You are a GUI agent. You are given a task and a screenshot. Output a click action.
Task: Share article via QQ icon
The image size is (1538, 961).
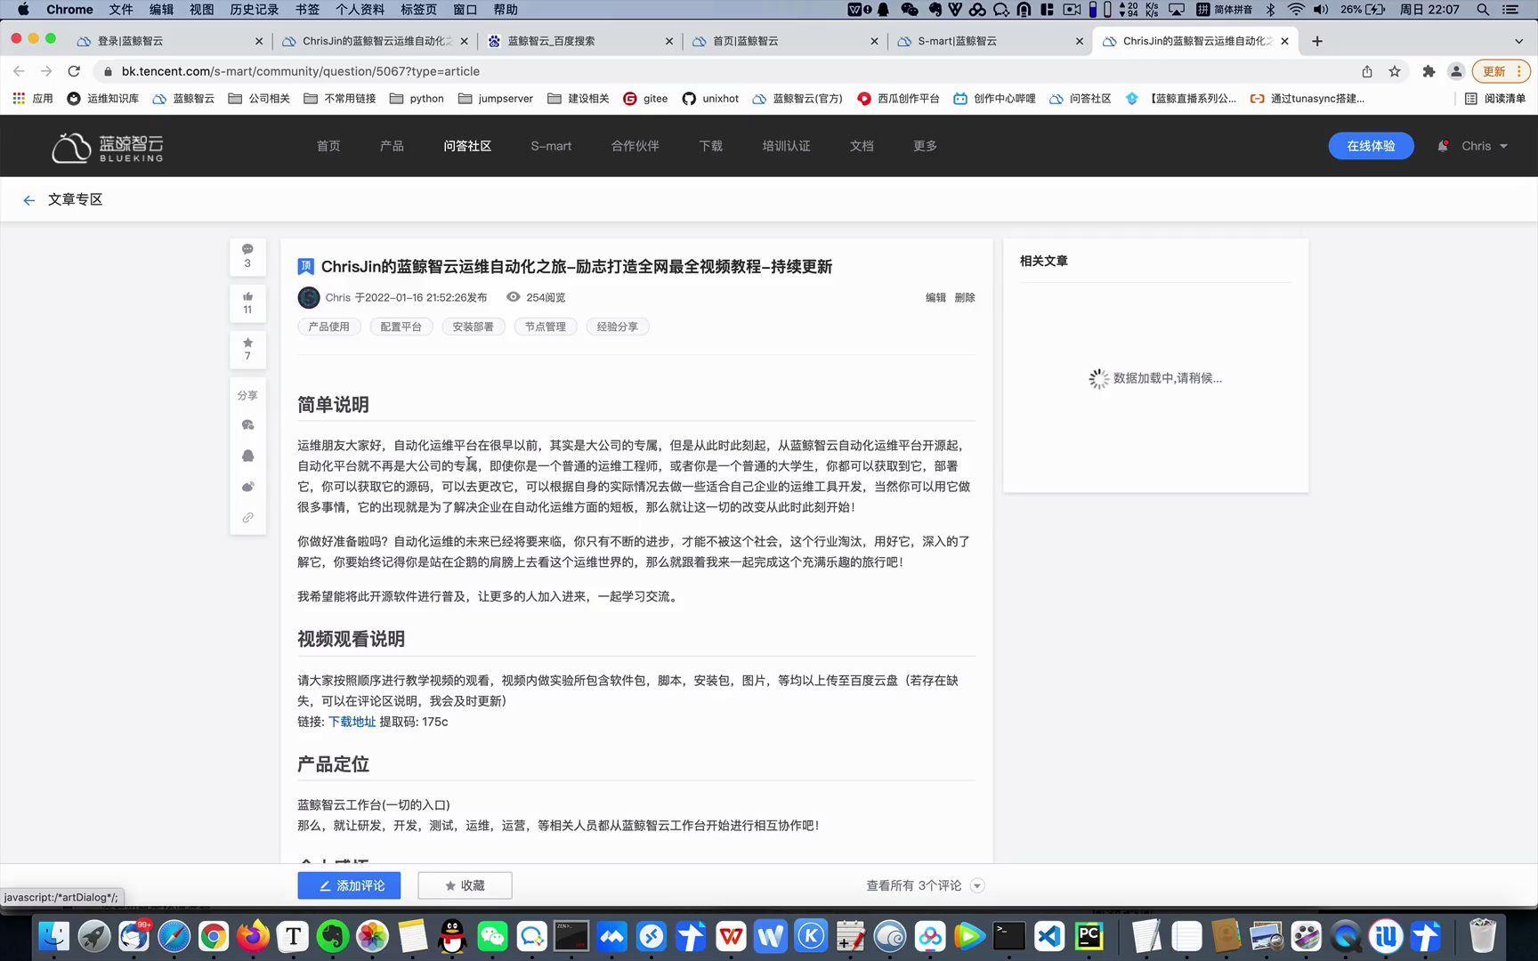point(247,456)
